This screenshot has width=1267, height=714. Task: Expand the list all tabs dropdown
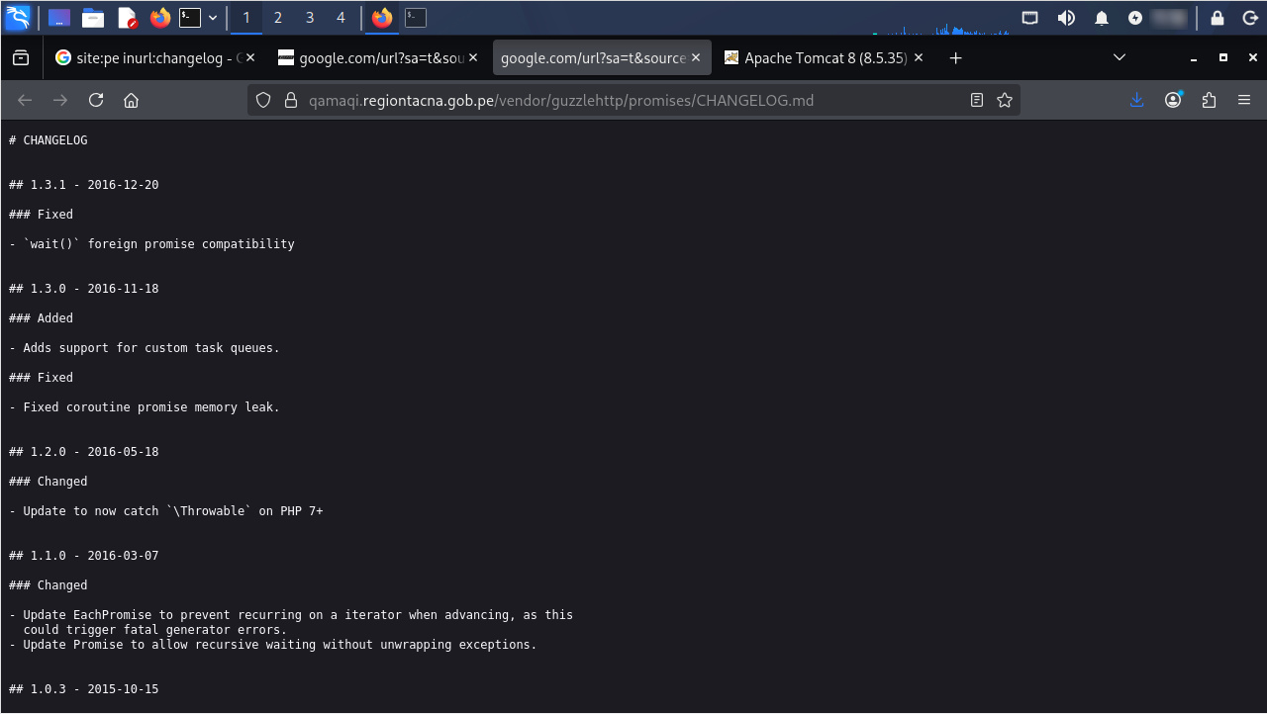click(x=1120, y=58)
